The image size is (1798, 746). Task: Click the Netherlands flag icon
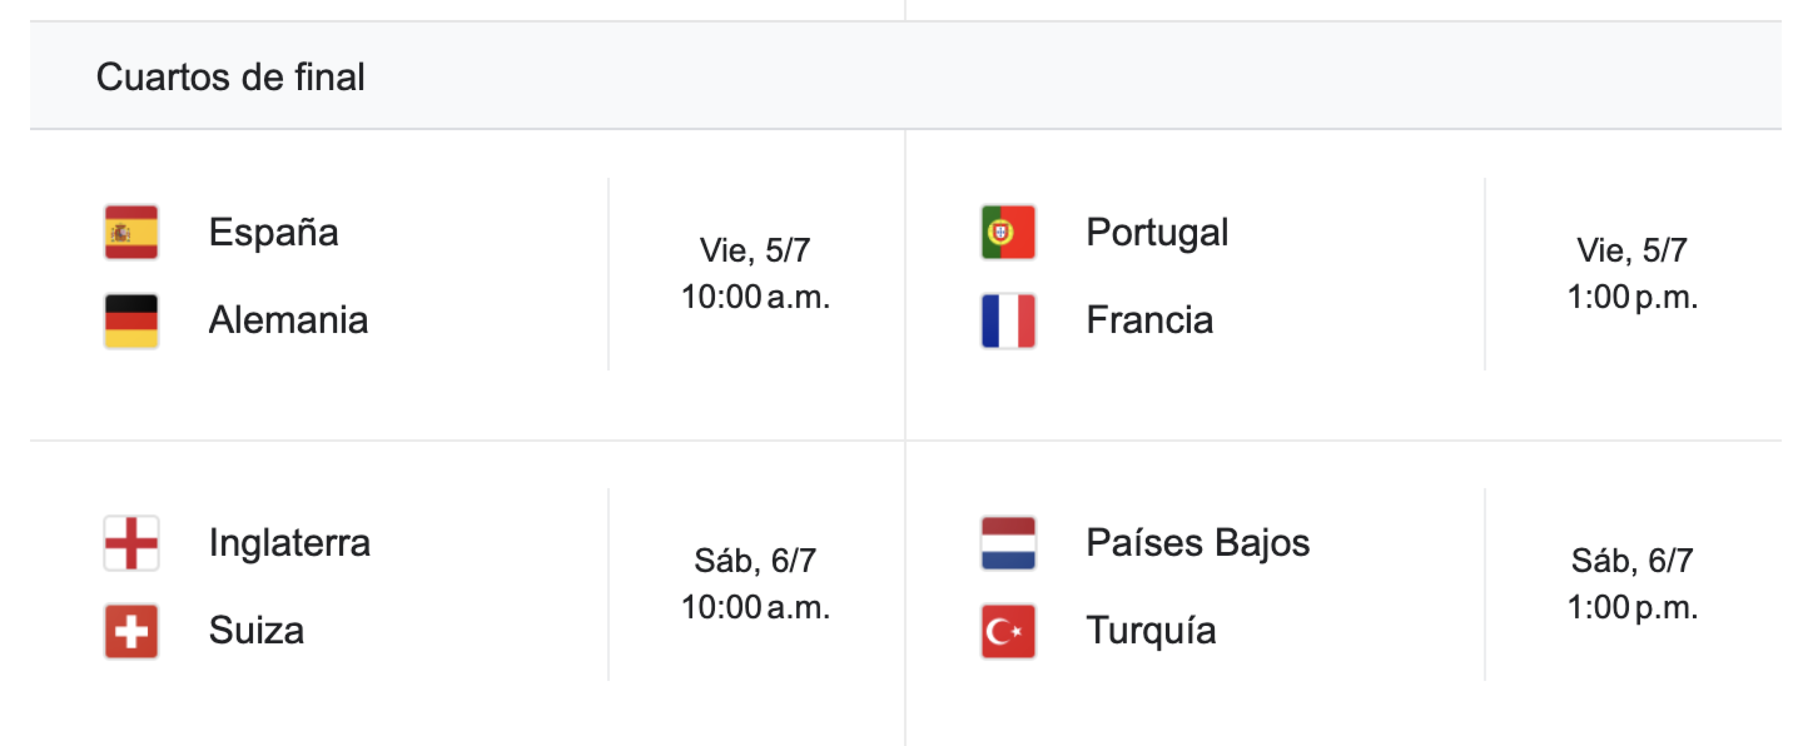[x=1008, y=543]
